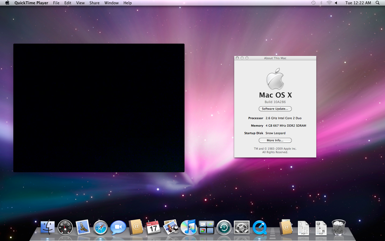Open the Trash in the dock
The image size is (385, 241).
[339, 227]
